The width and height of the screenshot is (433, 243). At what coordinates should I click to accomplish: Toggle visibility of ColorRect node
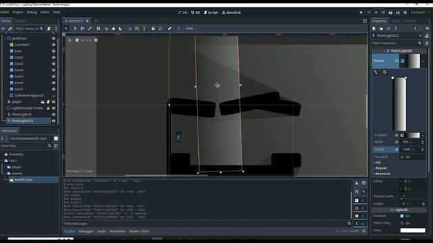53,45
